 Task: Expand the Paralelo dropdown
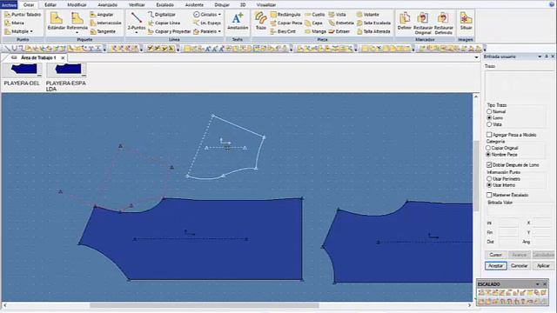219,31
